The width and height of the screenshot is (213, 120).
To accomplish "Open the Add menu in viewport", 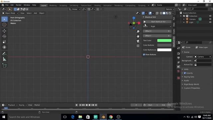I will (x=35, y=13).
